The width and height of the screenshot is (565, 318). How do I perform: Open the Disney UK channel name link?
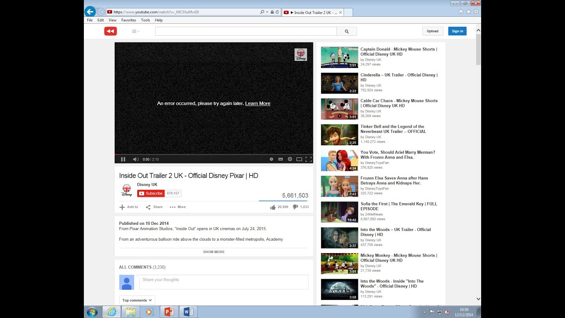pyautogui.click(x=147, y=185)
